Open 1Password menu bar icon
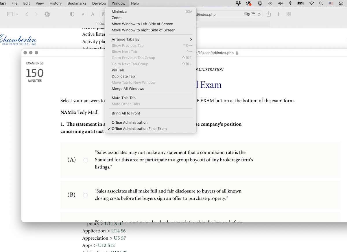The width and height of the screenshot is (347, 252). (260, 3)
